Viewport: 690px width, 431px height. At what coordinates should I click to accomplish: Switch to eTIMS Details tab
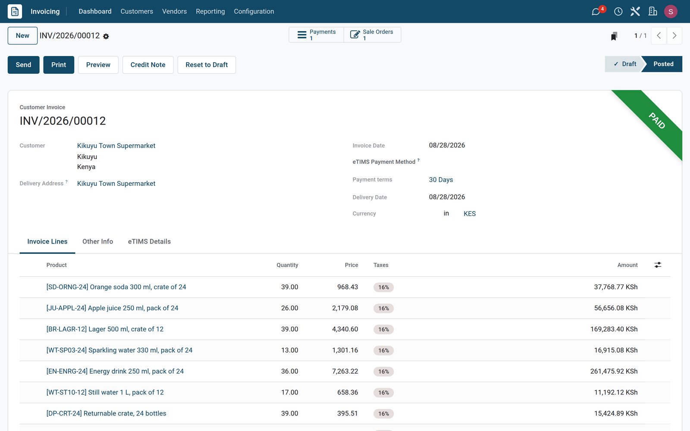pos(149,242)
